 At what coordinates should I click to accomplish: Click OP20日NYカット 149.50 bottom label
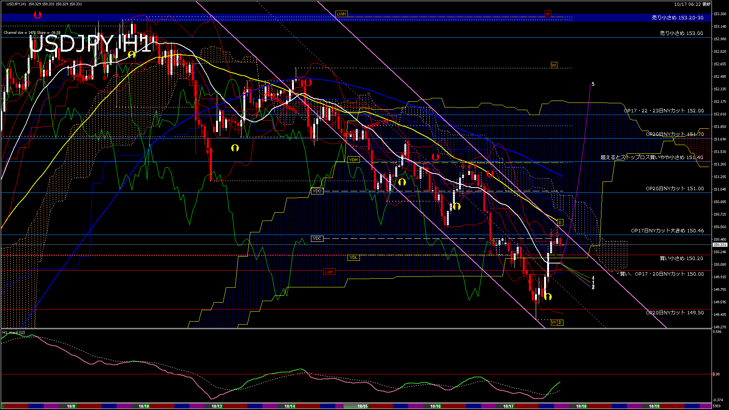pyautogui.click(x=674, y=313)
